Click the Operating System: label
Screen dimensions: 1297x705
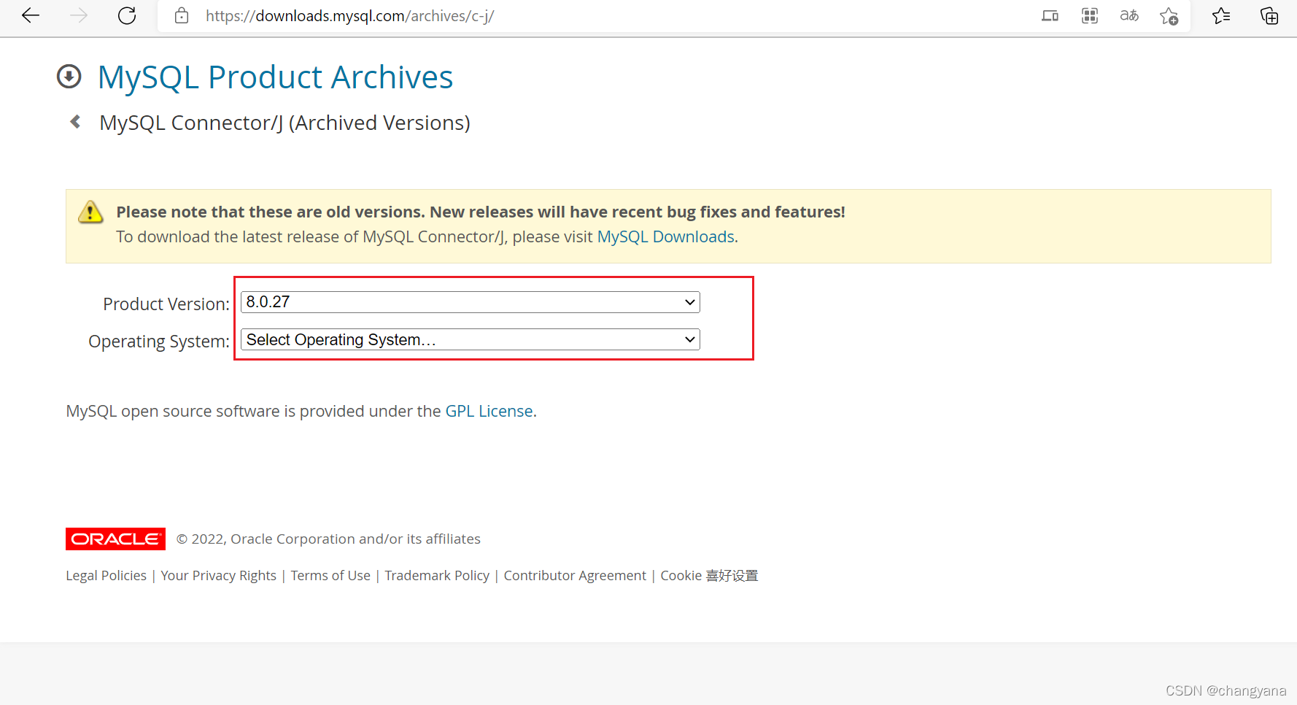click(159, 341)
